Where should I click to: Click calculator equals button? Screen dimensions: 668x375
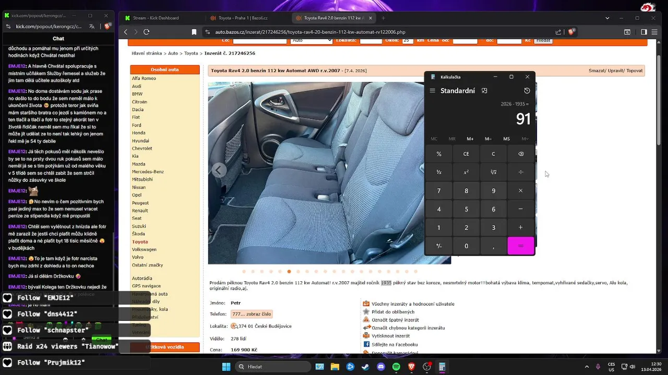[x=521, y=246]
